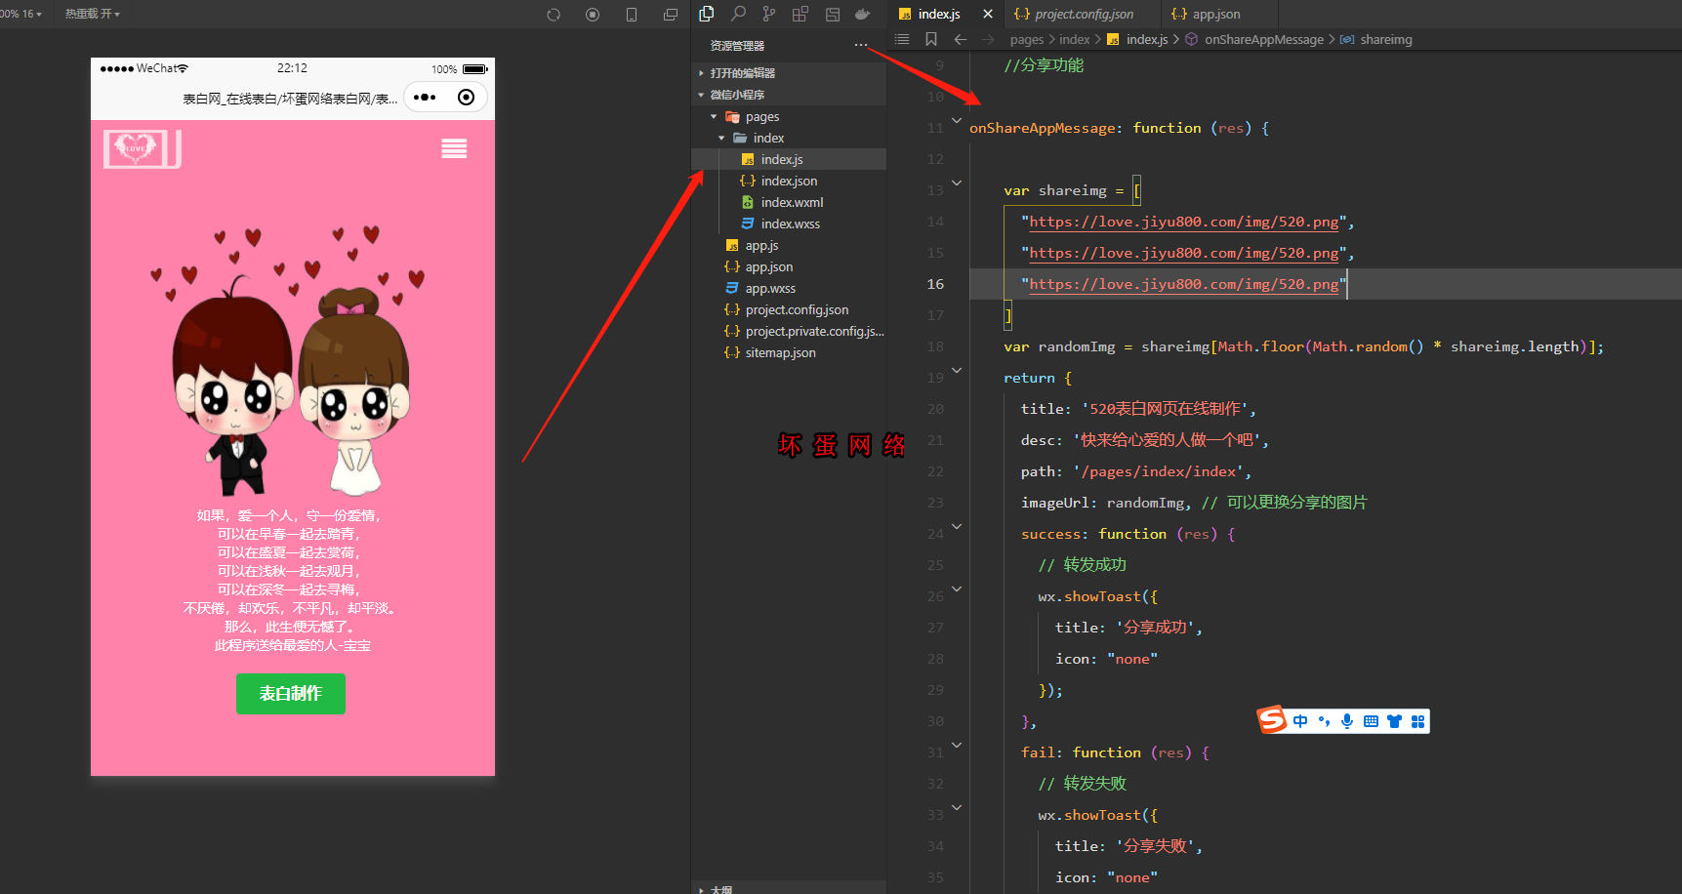
Task: Click the bookmark icon in editor bar
Action: (x=931, y=39)
